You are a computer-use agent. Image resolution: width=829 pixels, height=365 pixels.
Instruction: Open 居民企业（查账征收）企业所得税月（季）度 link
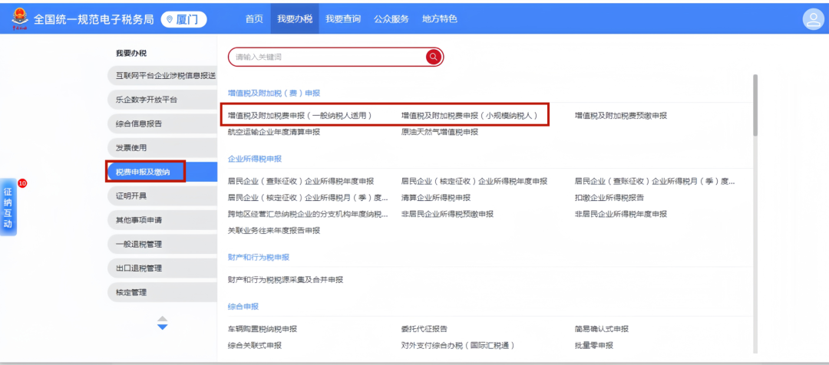pos(655,181)
